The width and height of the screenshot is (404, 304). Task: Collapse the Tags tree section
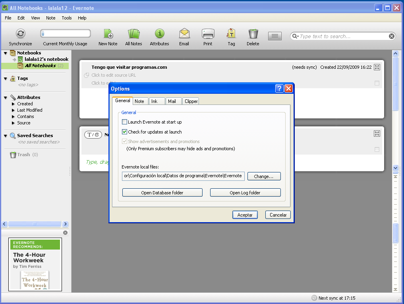(6, 79)
